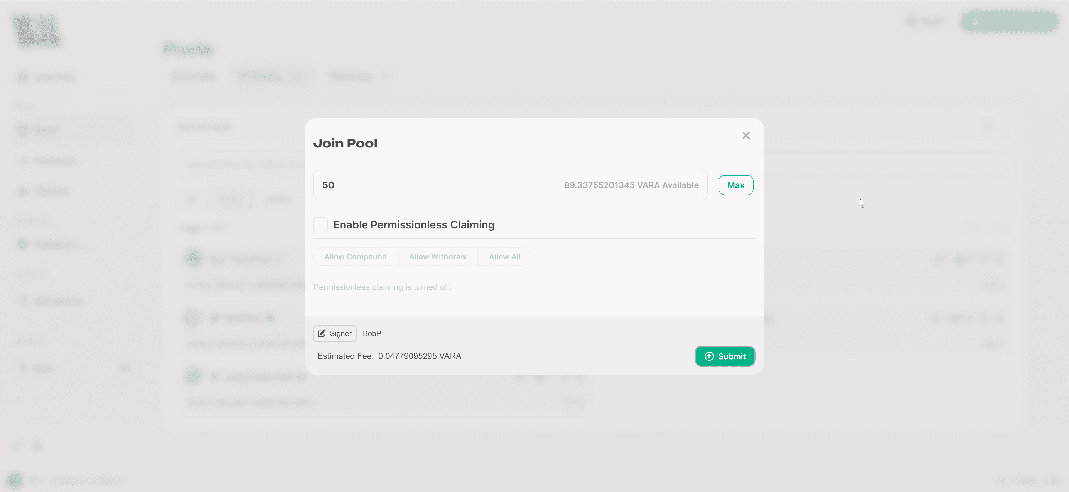This screenshot has height=492, width=1069.
Task: Click the Enable Permissionless Claiming label text
Action: tap(414, 225)
